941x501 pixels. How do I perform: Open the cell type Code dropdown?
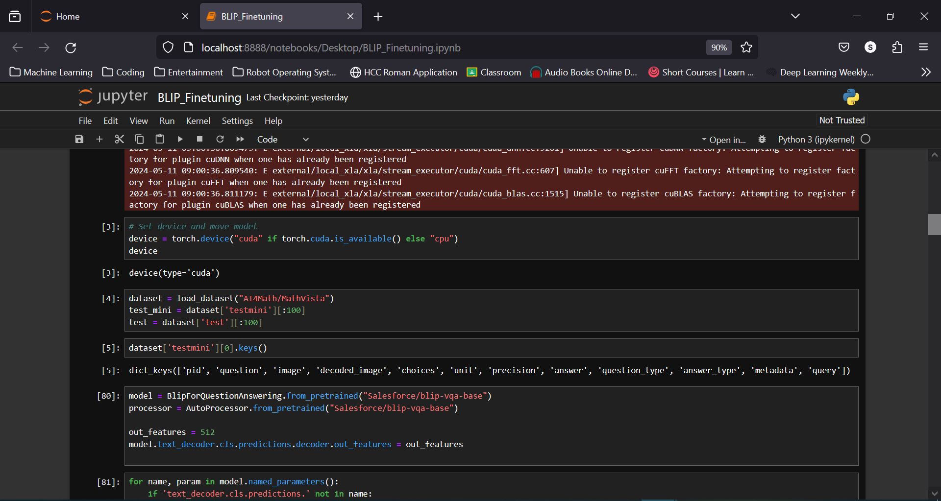click(283, 140)
